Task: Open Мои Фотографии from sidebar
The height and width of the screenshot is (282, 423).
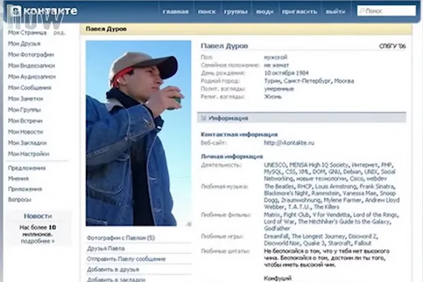Action: [30, 54]
